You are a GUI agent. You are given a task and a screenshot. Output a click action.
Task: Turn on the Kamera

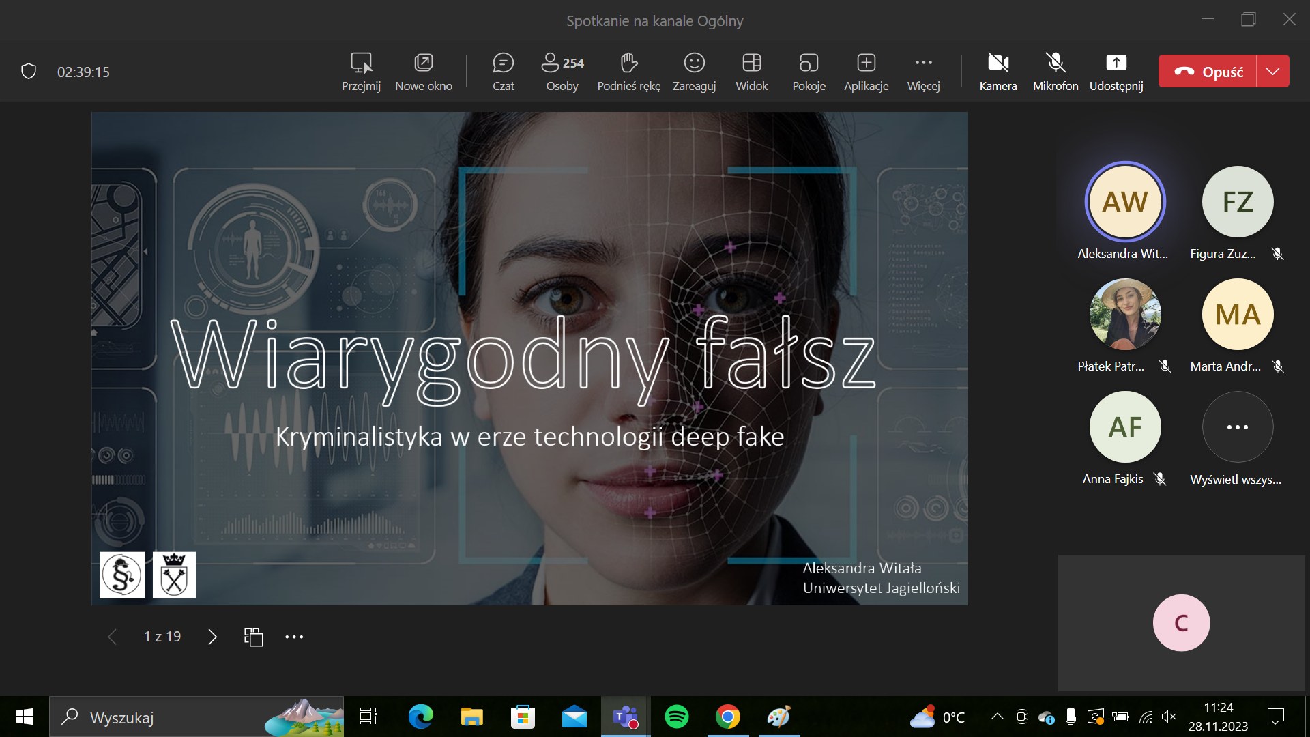click(998, 71)
